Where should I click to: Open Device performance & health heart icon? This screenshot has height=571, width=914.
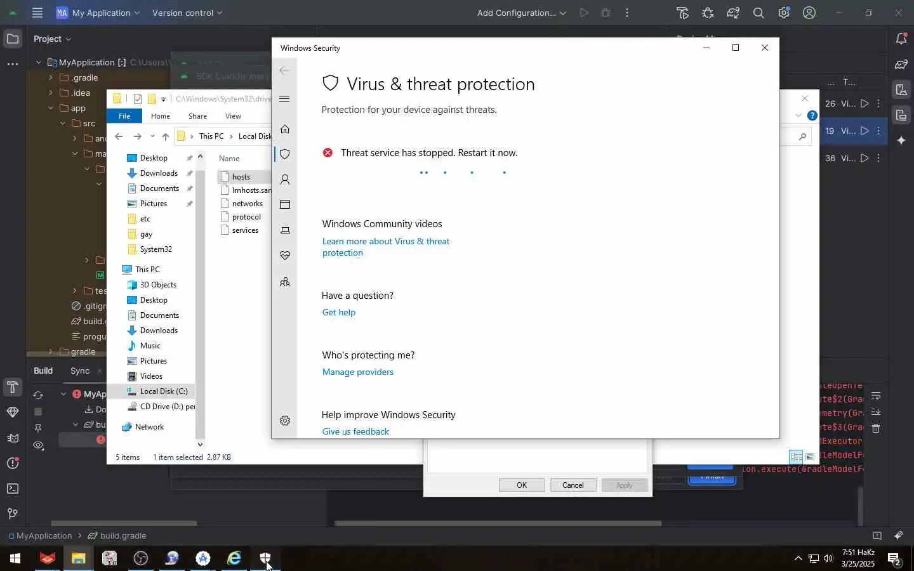(x=285, y=256)
